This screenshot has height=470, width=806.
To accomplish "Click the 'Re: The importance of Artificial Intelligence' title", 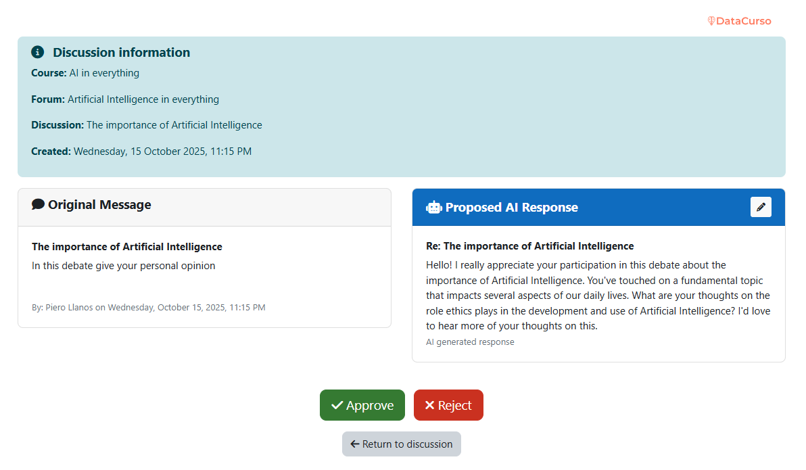I will (x=529, y=246).
